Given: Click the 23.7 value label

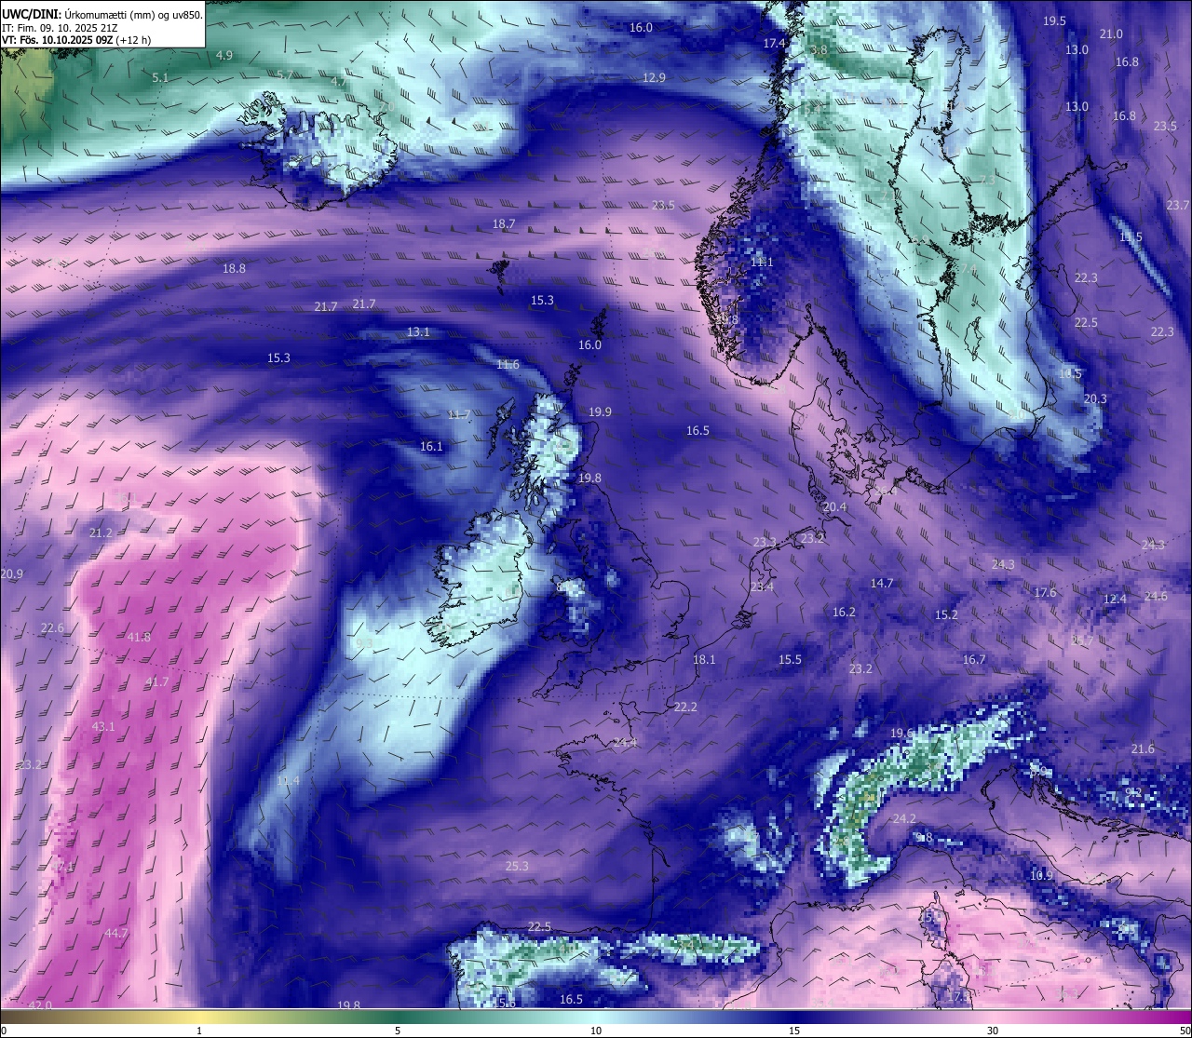Looking at the screenshot, I should (1178, 205).
